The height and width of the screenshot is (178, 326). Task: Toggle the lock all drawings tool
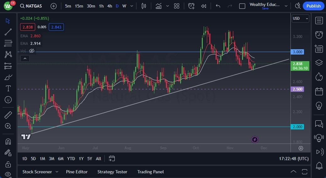coord(8,164)
